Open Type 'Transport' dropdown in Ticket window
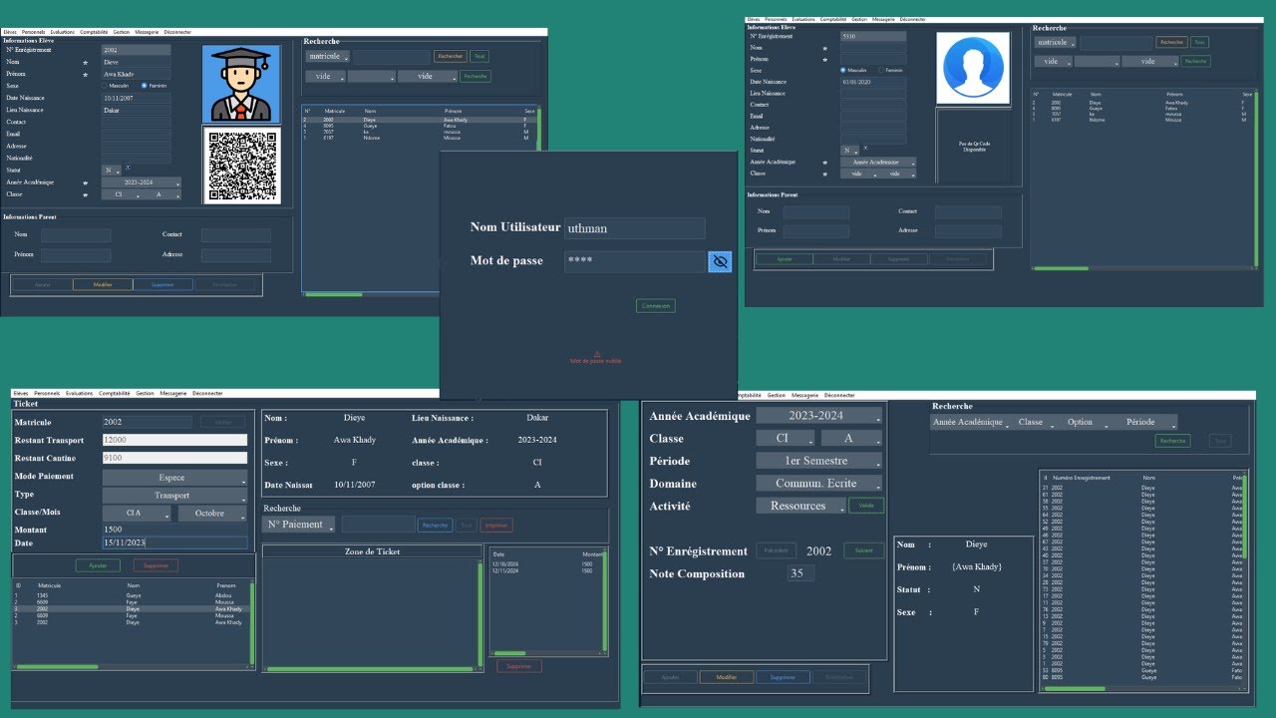 click(x=174, y=496)
